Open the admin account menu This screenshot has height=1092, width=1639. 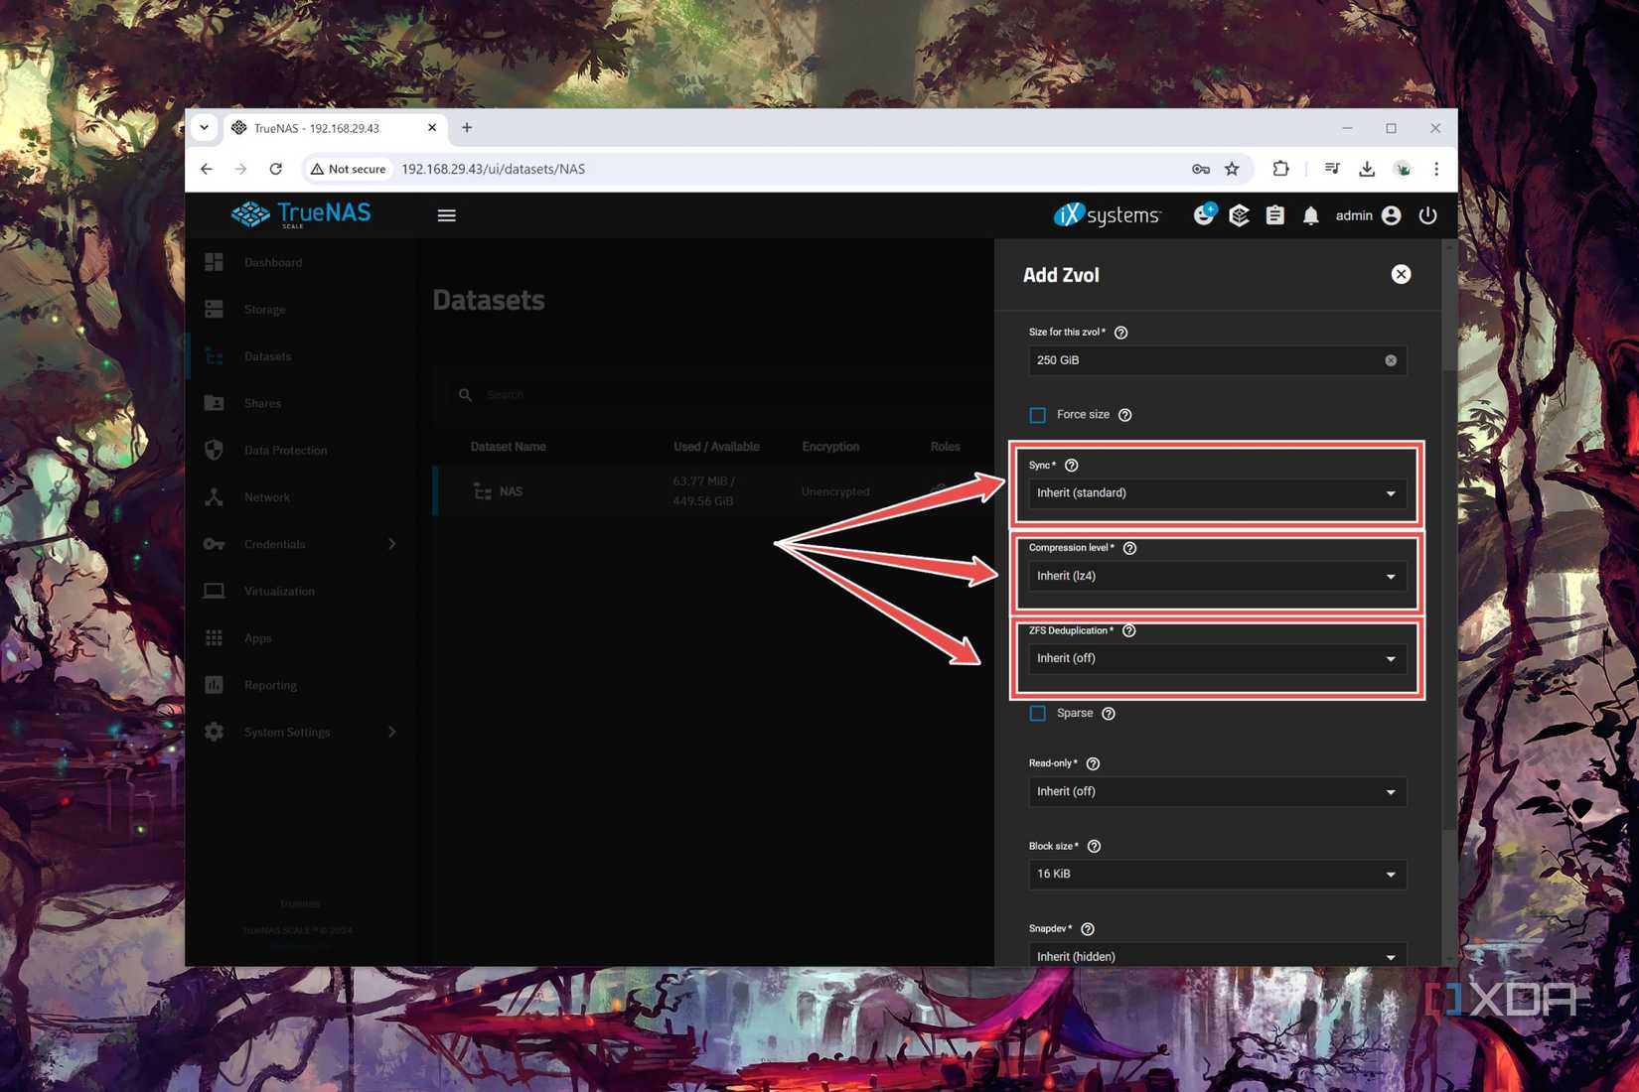pos(1368,215)
